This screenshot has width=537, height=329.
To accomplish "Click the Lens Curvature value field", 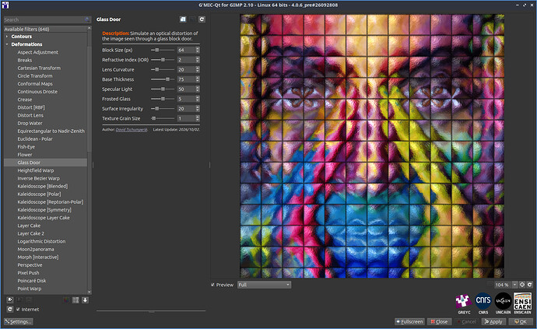I will 186,69.
